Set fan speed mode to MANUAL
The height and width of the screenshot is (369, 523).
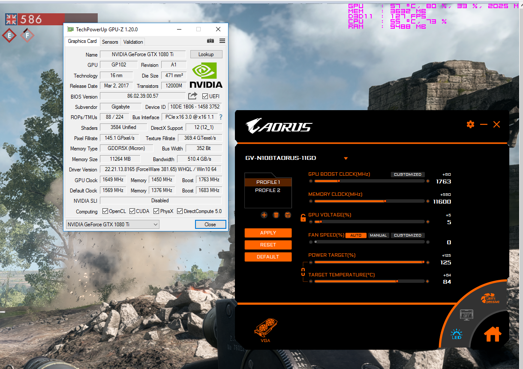click(379, 235)
